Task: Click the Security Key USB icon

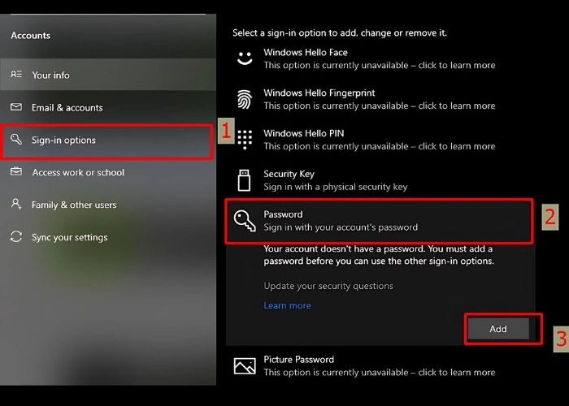Action: pyautogui.click(x=245, y=180)
